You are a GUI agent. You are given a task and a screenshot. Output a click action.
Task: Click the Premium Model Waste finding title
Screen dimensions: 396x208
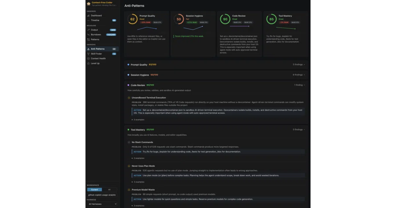(x=143, y=190)
